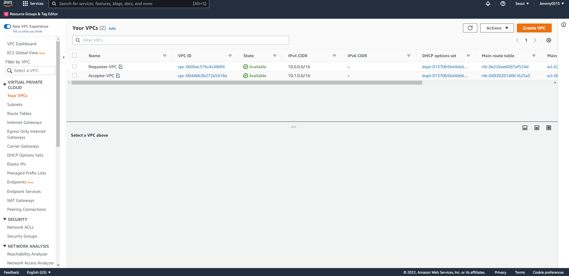This screenshot has height=276, width=569.
Task: Minimize the details split panel
Action: tap(525, 128)
